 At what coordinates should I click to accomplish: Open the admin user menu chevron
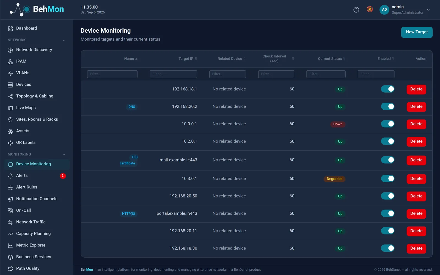[x=428, y=10]
